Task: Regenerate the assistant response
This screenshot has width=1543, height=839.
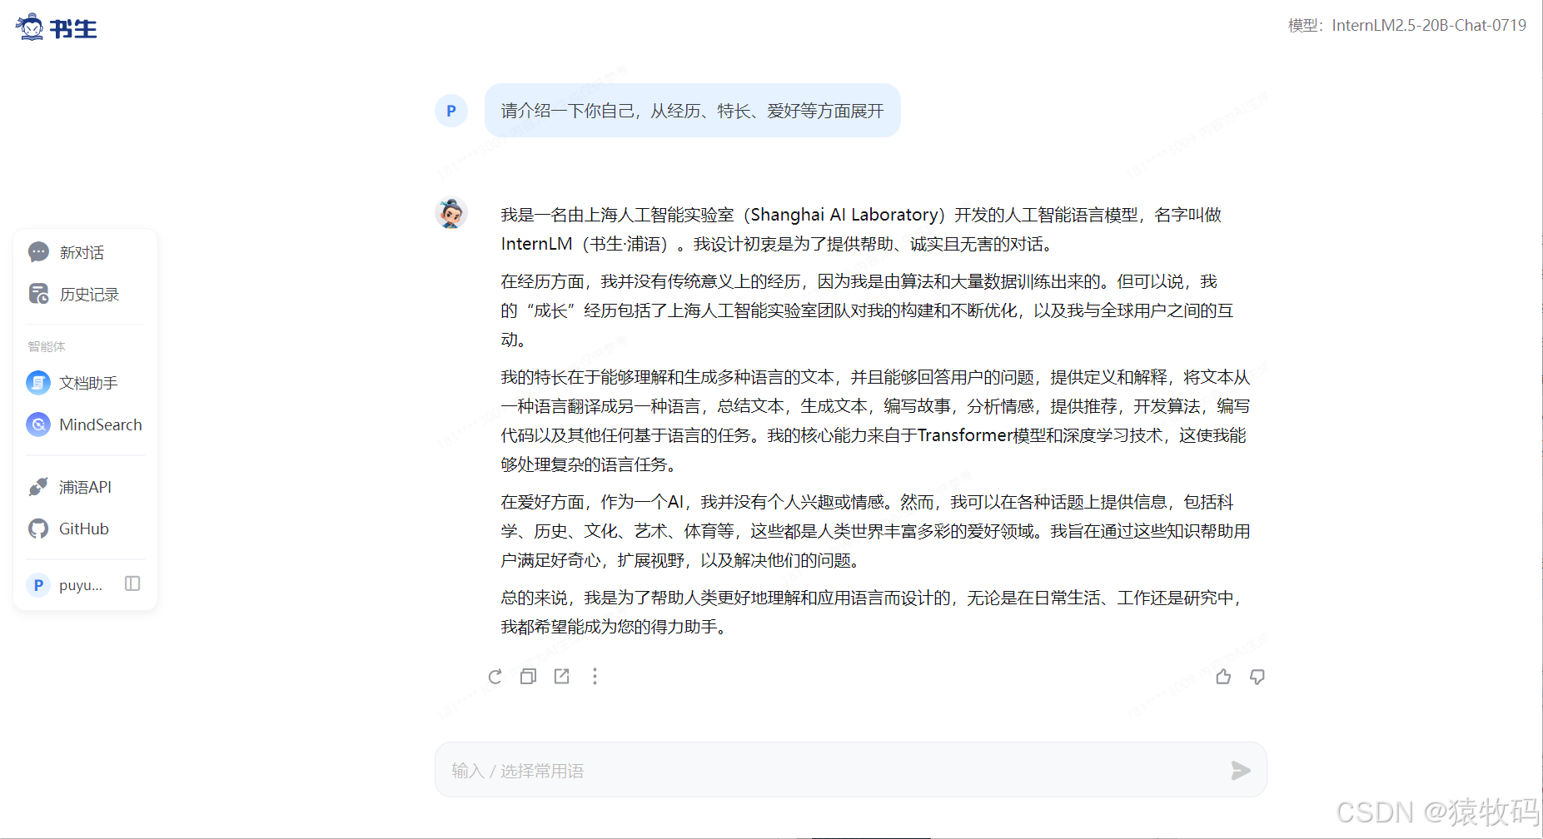Action: coord(495,677)
